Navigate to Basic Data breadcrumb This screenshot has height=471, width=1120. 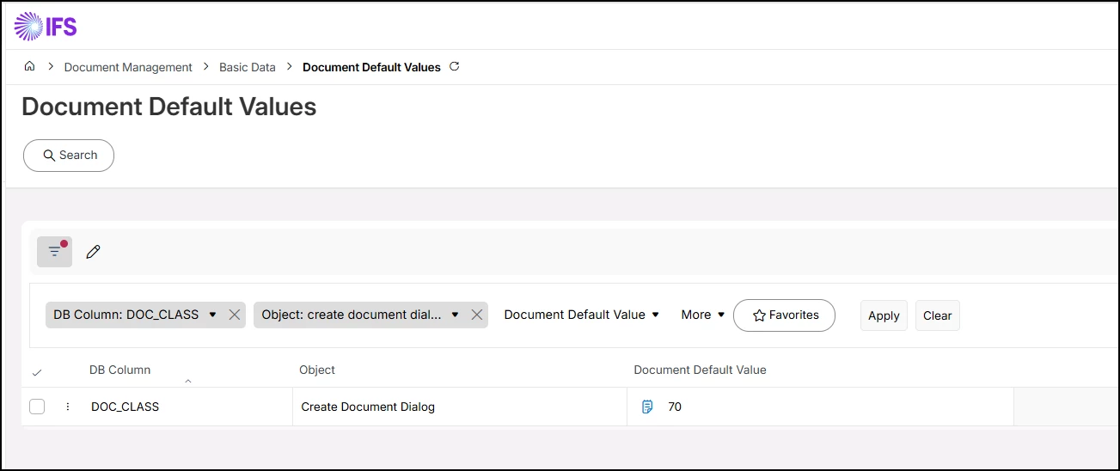click(247, 67)
